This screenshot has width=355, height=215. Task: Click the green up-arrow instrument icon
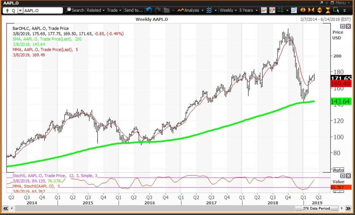7,10
